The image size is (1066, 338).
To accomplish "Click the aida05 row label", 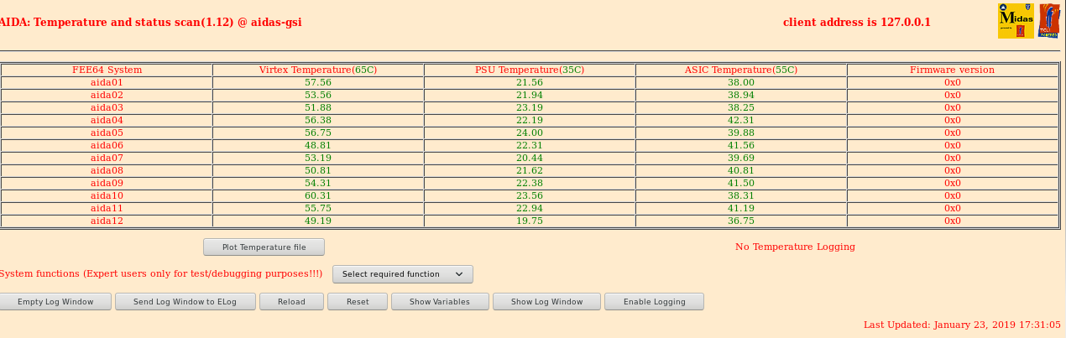I will 107,133.
